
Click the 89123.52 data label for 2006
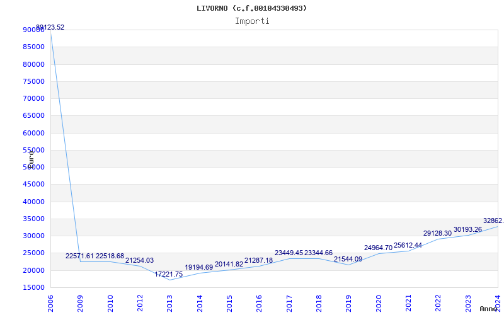pos(50,28)
